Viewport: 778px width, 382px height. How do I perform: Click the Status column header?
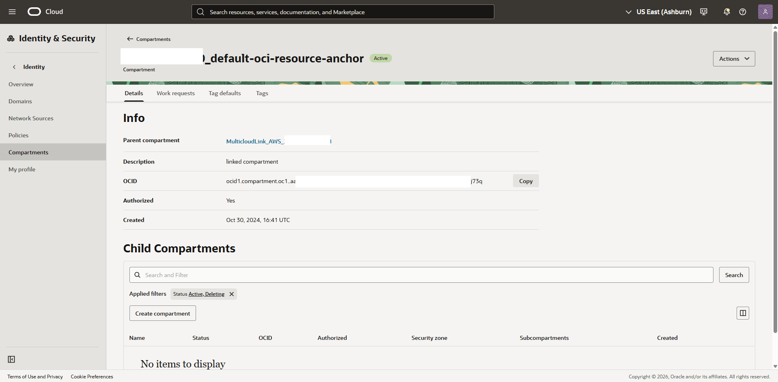(201, 338)
